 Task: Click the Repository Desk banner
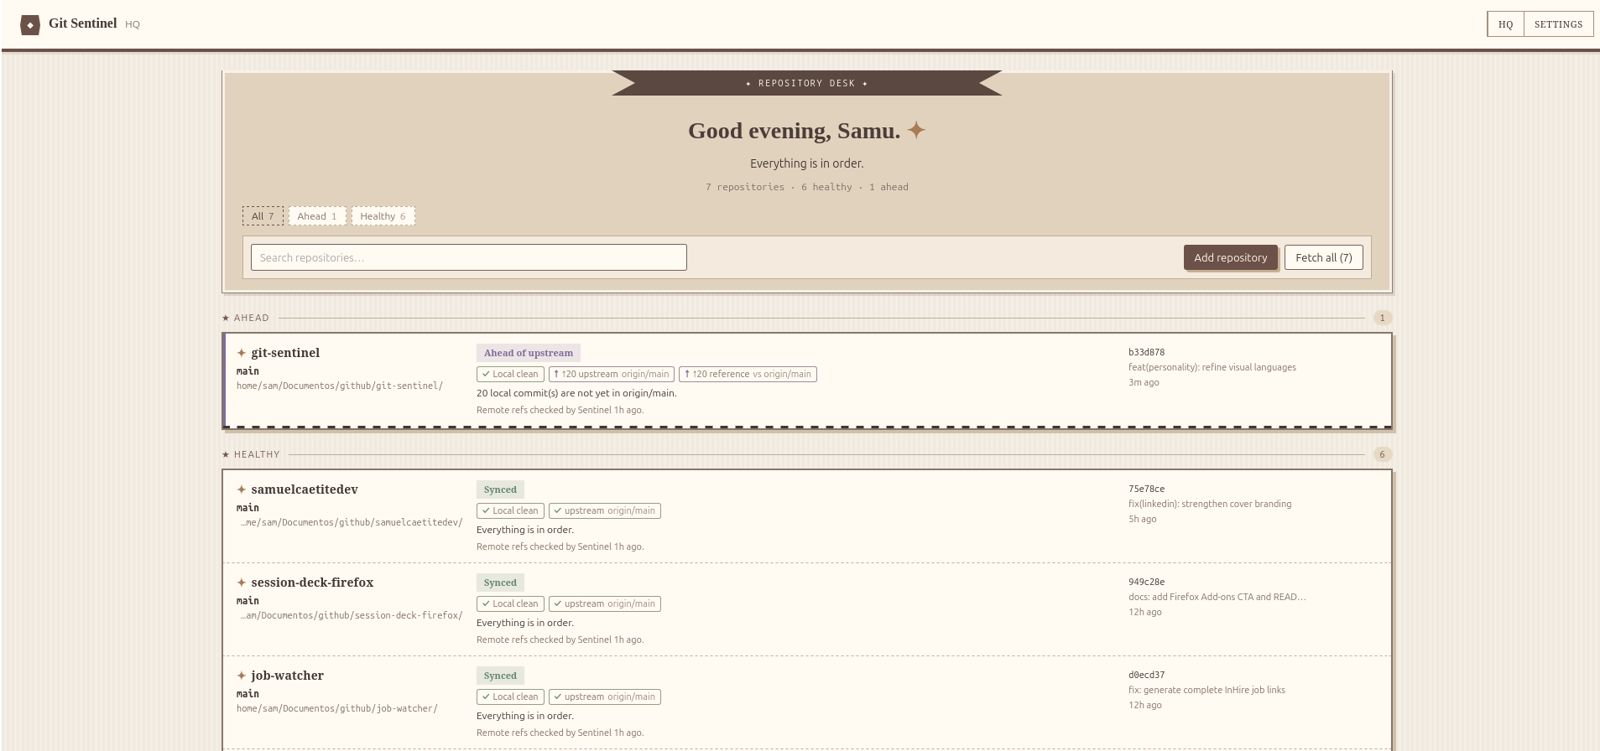(x=807, y=83)
